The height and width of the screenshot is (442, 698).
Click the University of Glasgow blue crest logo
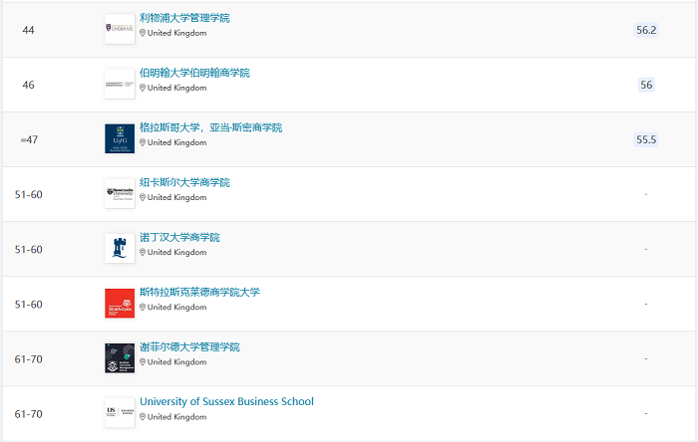click(119, 139)
